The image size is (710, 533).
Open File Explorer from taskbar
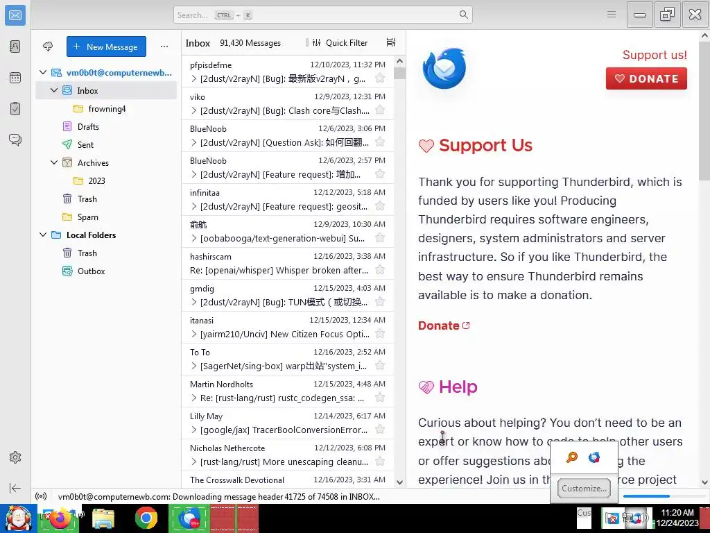coord(103,518)
